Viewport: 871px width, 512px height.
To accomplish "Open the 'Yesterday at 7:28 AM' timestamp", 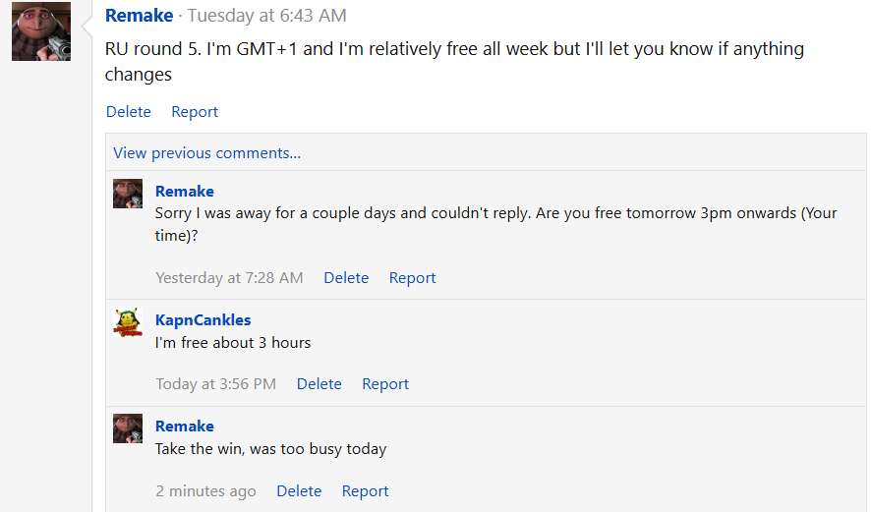I will [229, 278].
